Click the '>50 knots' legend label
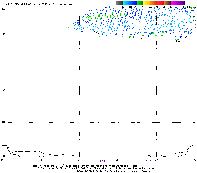The width and height of the screenshot is (197, 173). click(x=189, y=7)
